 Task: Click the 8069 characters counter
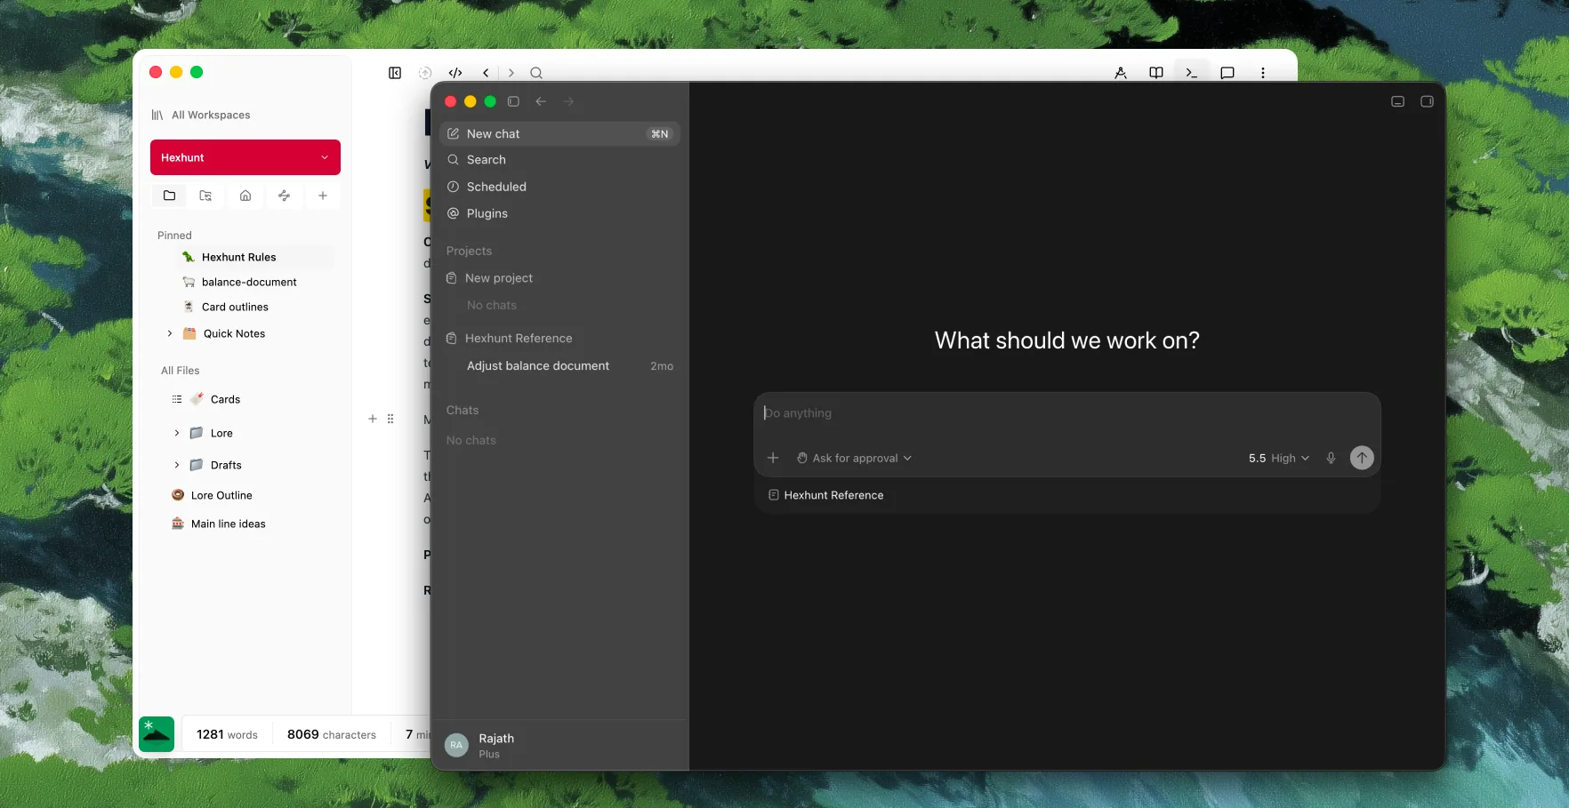(332, 734)
